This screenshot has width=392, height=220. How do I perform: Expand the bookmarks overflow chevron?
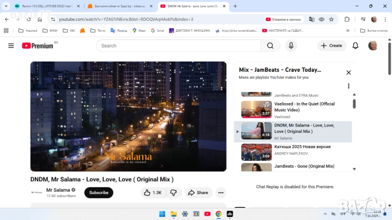(348, 30)
